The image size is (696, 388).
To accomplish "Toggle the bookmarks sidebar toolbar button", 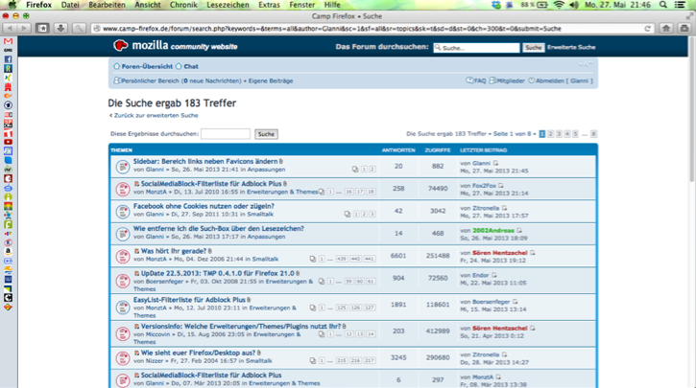I will coord(42,29).
